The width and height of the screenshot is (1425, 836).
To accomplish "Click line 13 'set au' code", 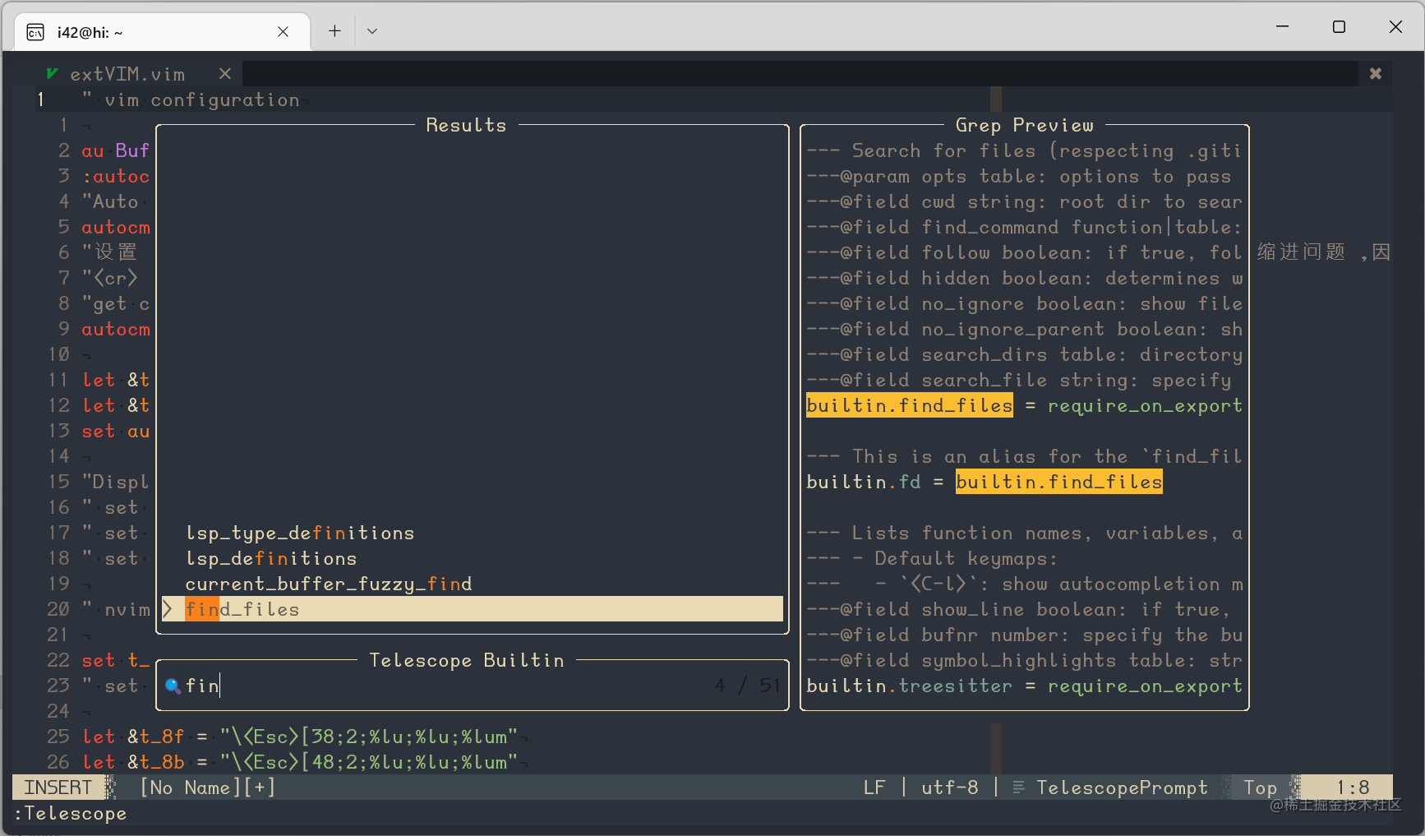I will click(115, 431).
